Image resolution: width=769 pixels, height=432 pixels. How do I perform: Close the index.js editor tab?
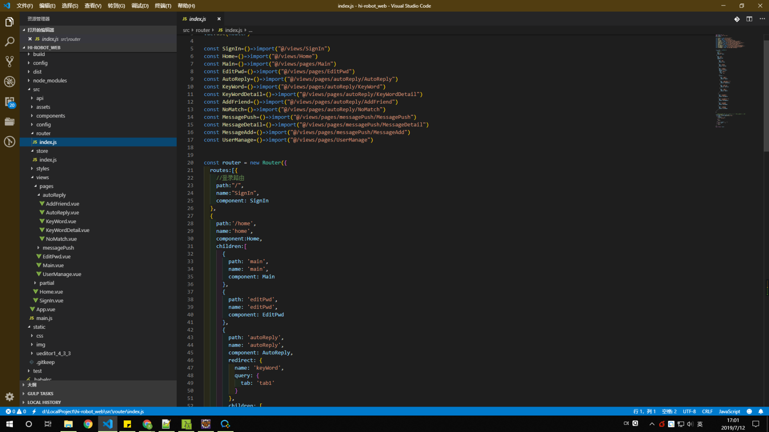tap(219, 19)
